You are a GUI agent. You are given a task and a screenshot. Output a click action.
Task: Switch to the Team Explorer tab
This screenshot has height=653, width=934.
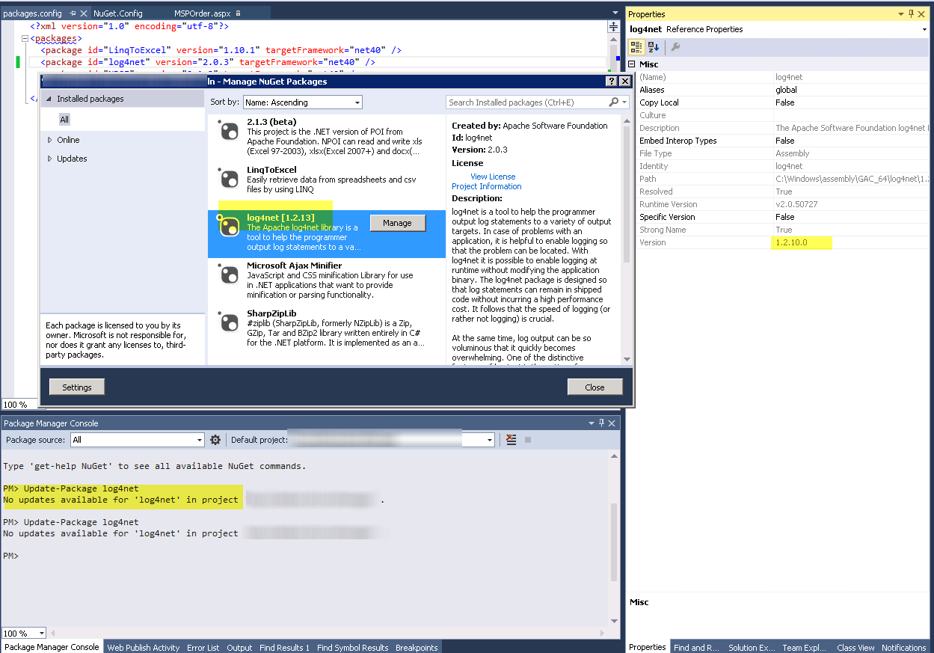[805, 647]
